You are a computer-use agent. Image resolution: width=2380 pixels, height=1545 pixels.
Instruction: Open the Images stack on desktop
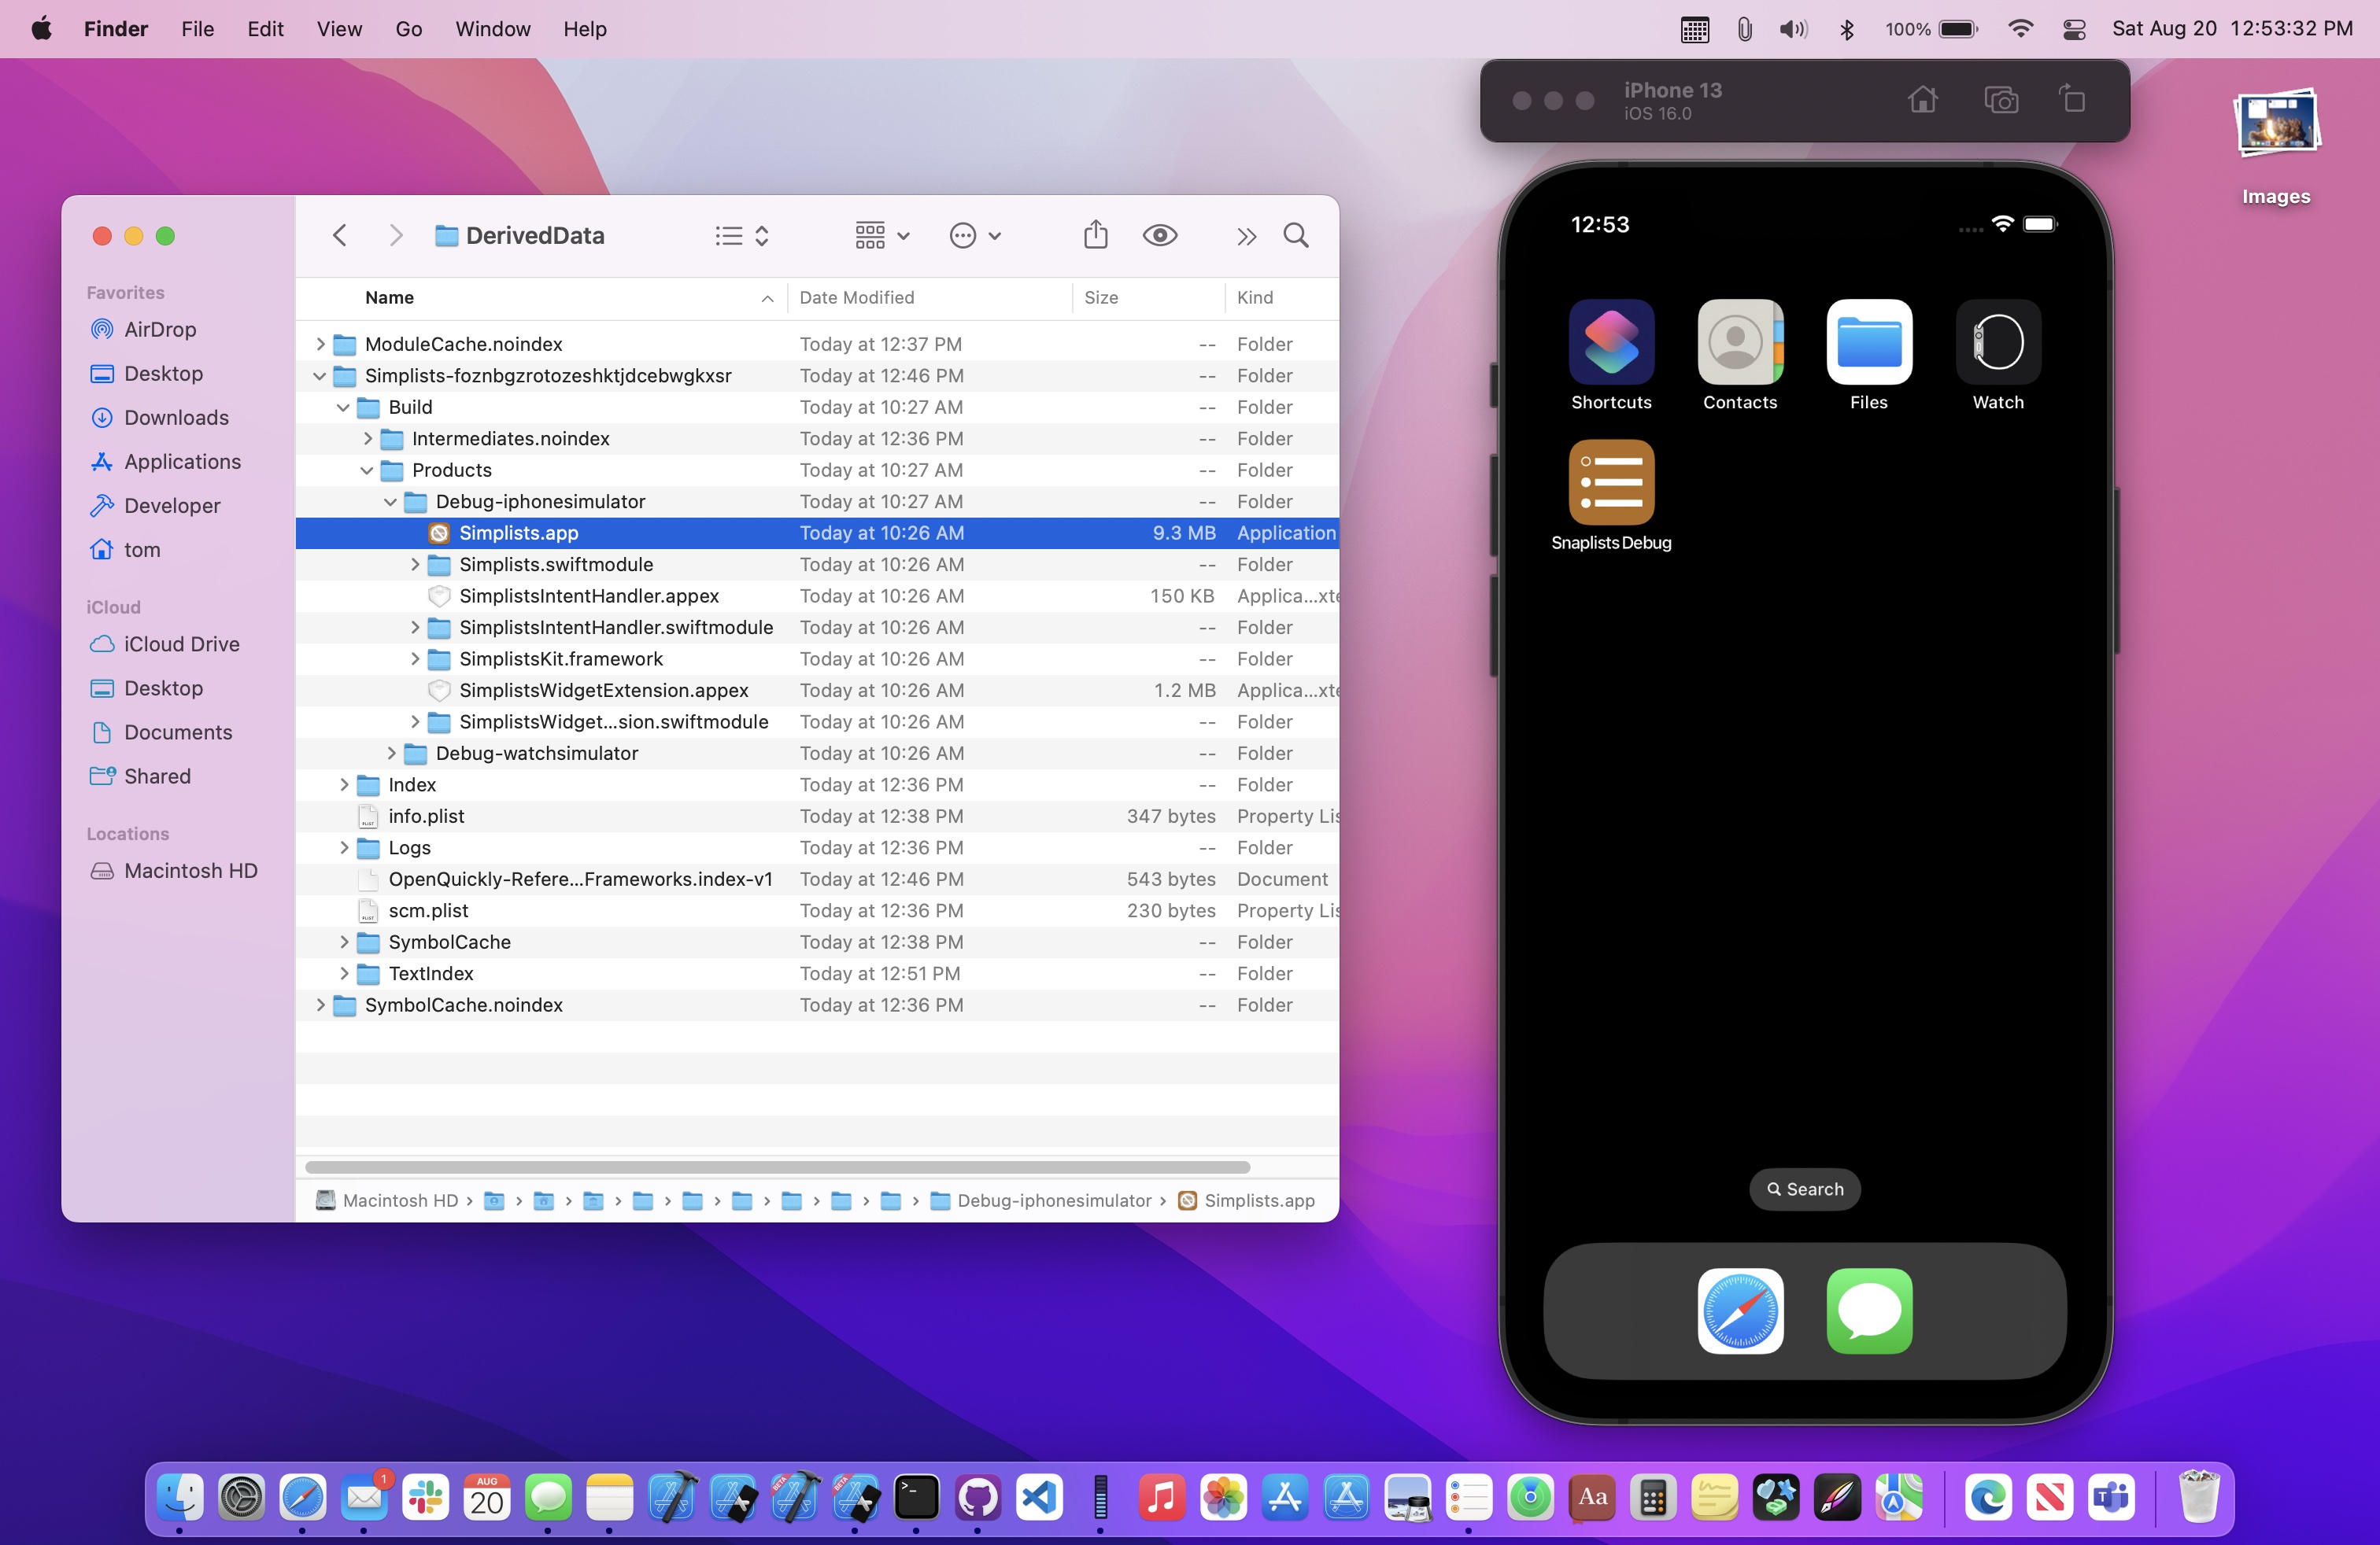2276,146
